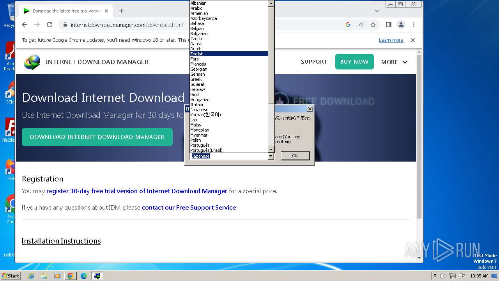Pick Greek from the language list

click(x=229, y=79)
